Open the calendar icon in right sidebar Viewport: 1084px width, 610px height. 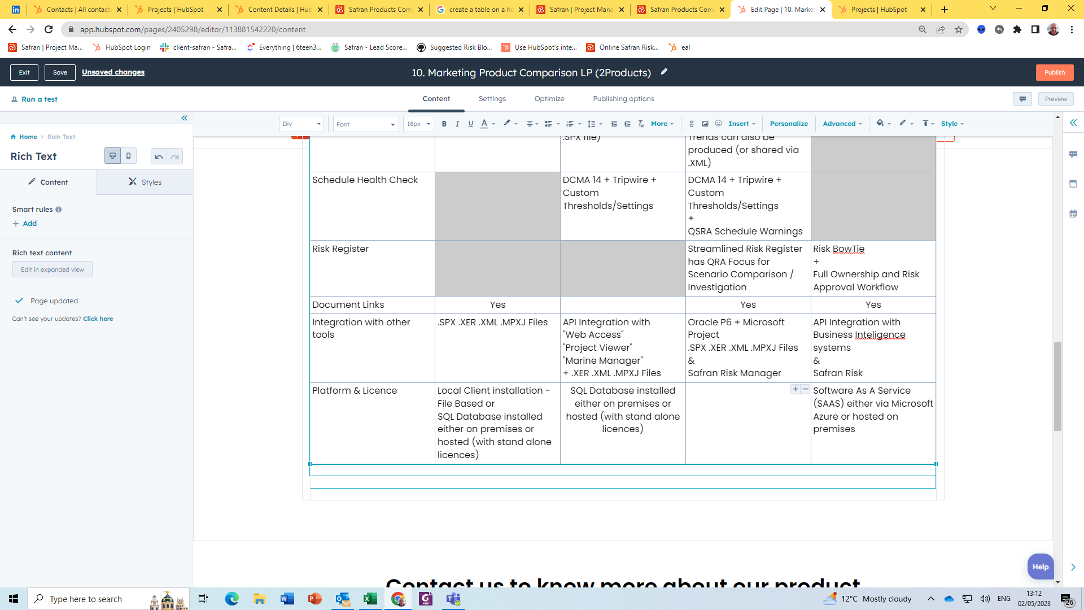point(1073,213)
